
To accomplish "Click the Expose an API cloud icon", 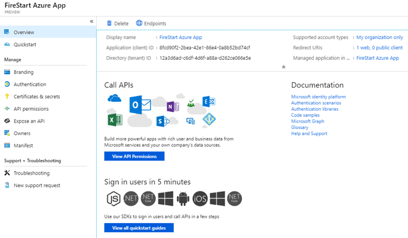I will [7, 121].
